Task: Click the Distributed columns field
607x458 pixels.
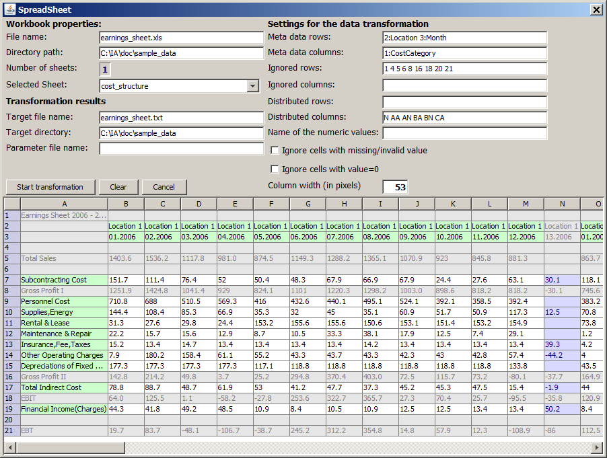Action: click(464, 117)
